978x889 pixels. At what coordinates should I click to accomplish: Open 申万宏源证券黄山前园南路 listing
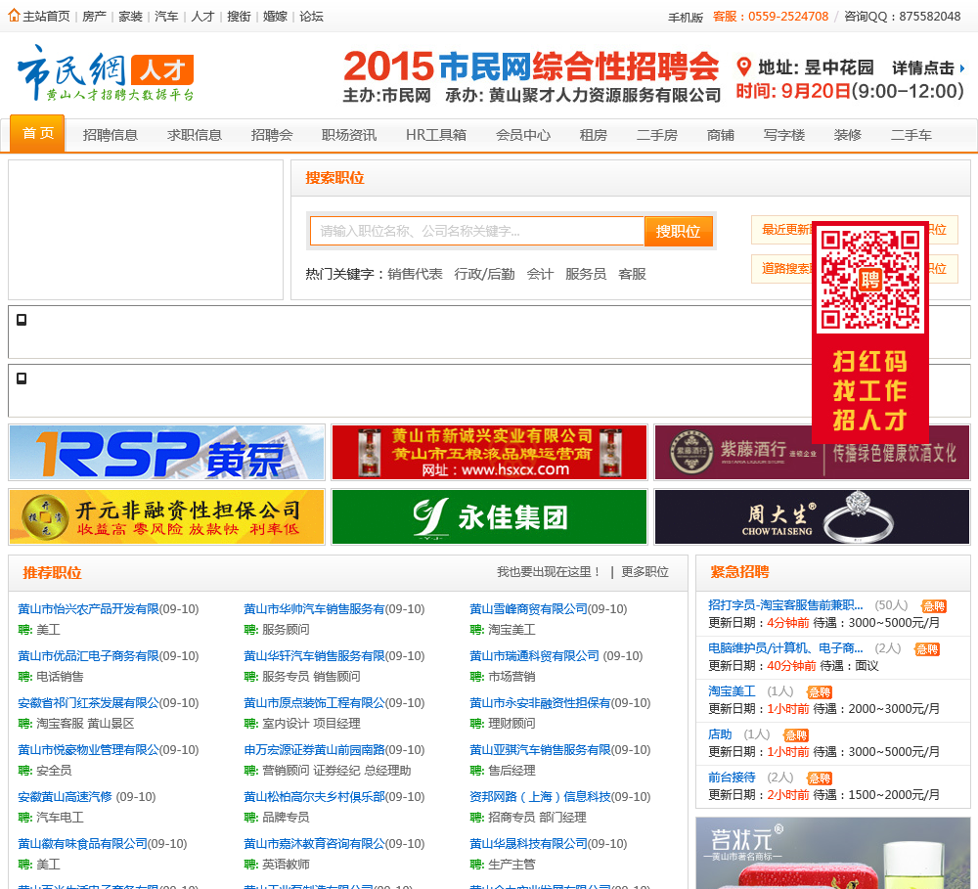[314, 749]
